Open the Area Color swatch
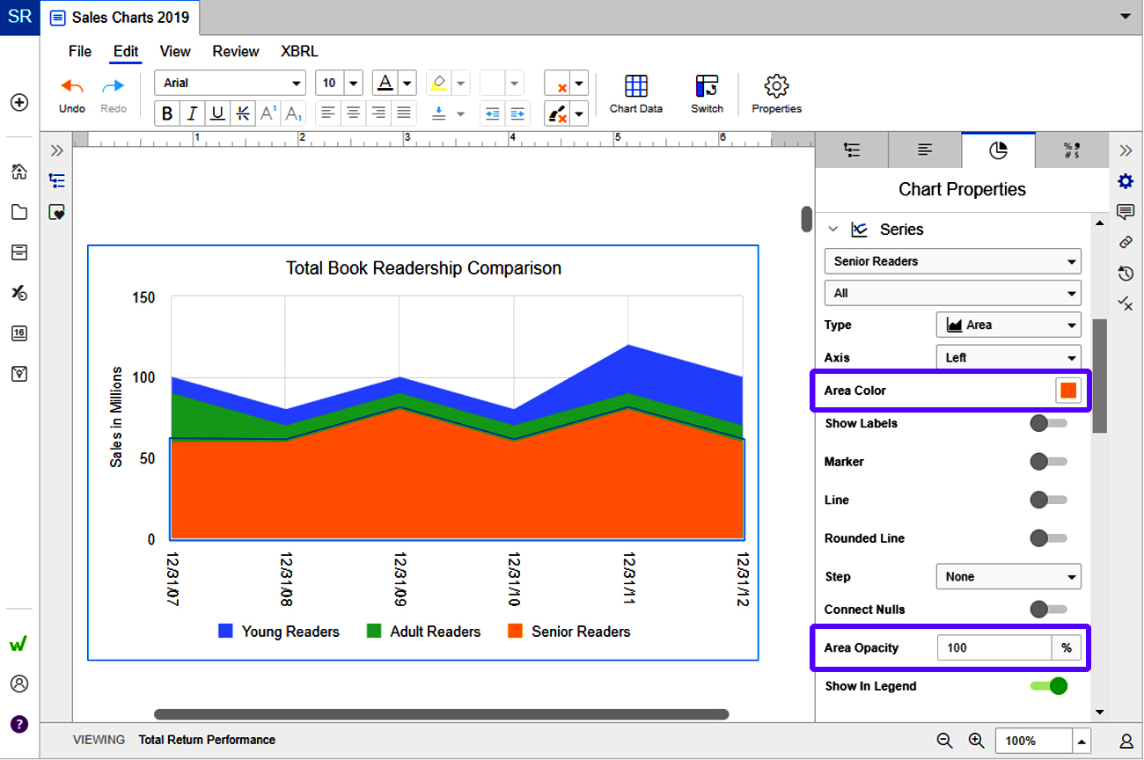 coord(1068,391)
